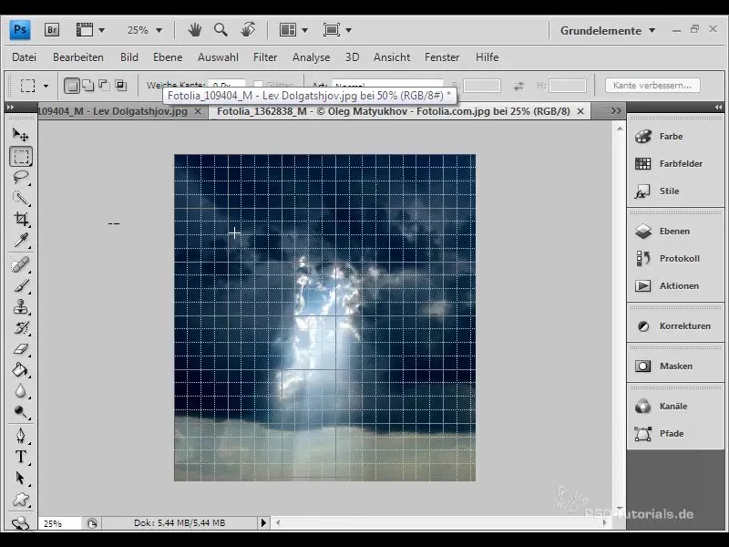Select the Dodge tool
The image size is (729, 547).
(x=20, y=412)
